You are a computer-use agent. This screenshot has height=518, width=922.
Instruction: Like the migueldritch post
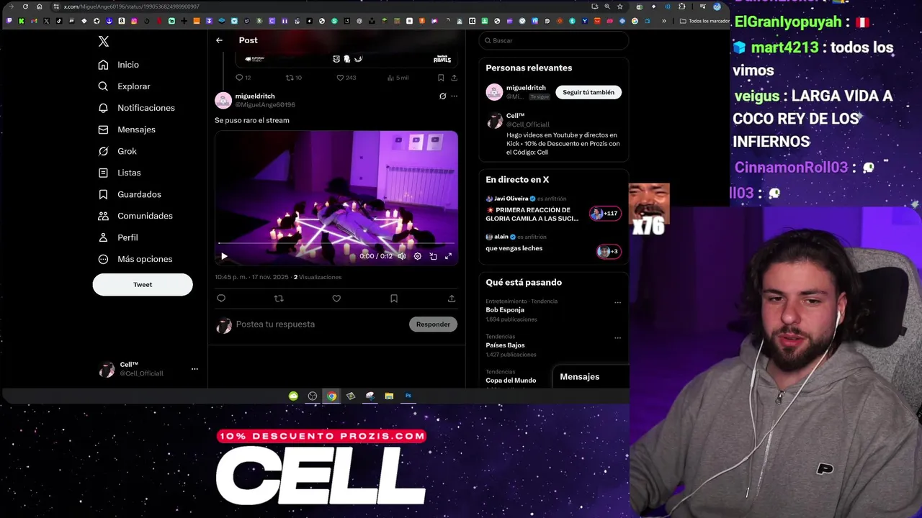click(336, 299)
